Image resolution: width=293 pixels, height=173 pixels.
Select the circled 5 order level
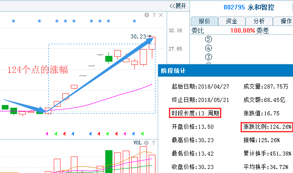pos(208,39)
